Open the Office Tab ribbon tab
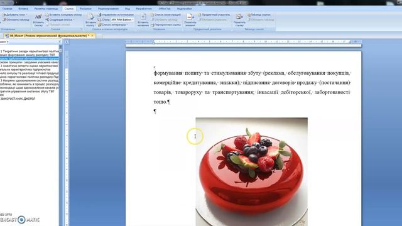 tap(165, 9)
